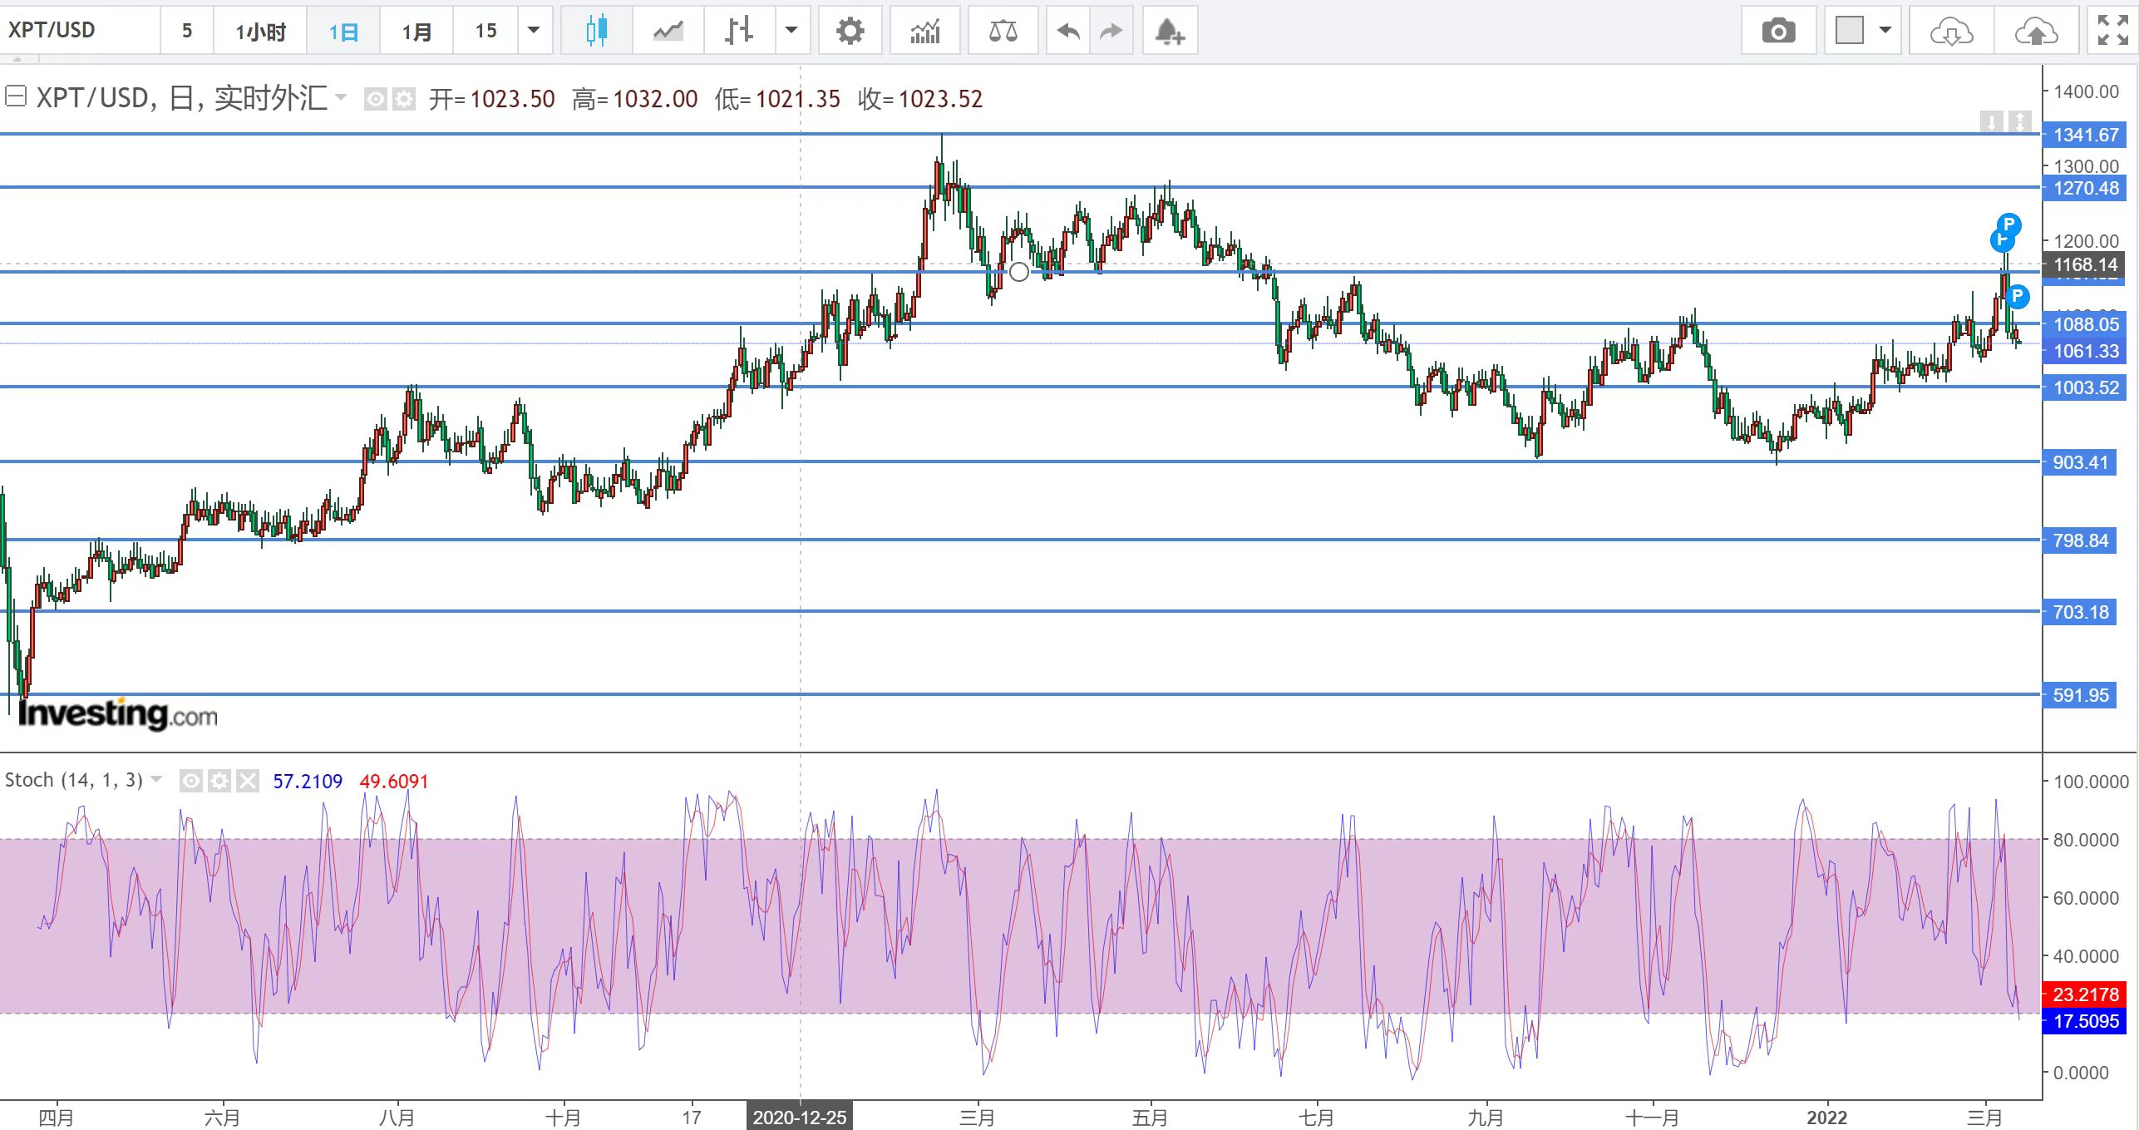The height and width of the screenshot is (1130, 2139).
Task: Click the 591.95 price line label
Action: coord(2080,695)
